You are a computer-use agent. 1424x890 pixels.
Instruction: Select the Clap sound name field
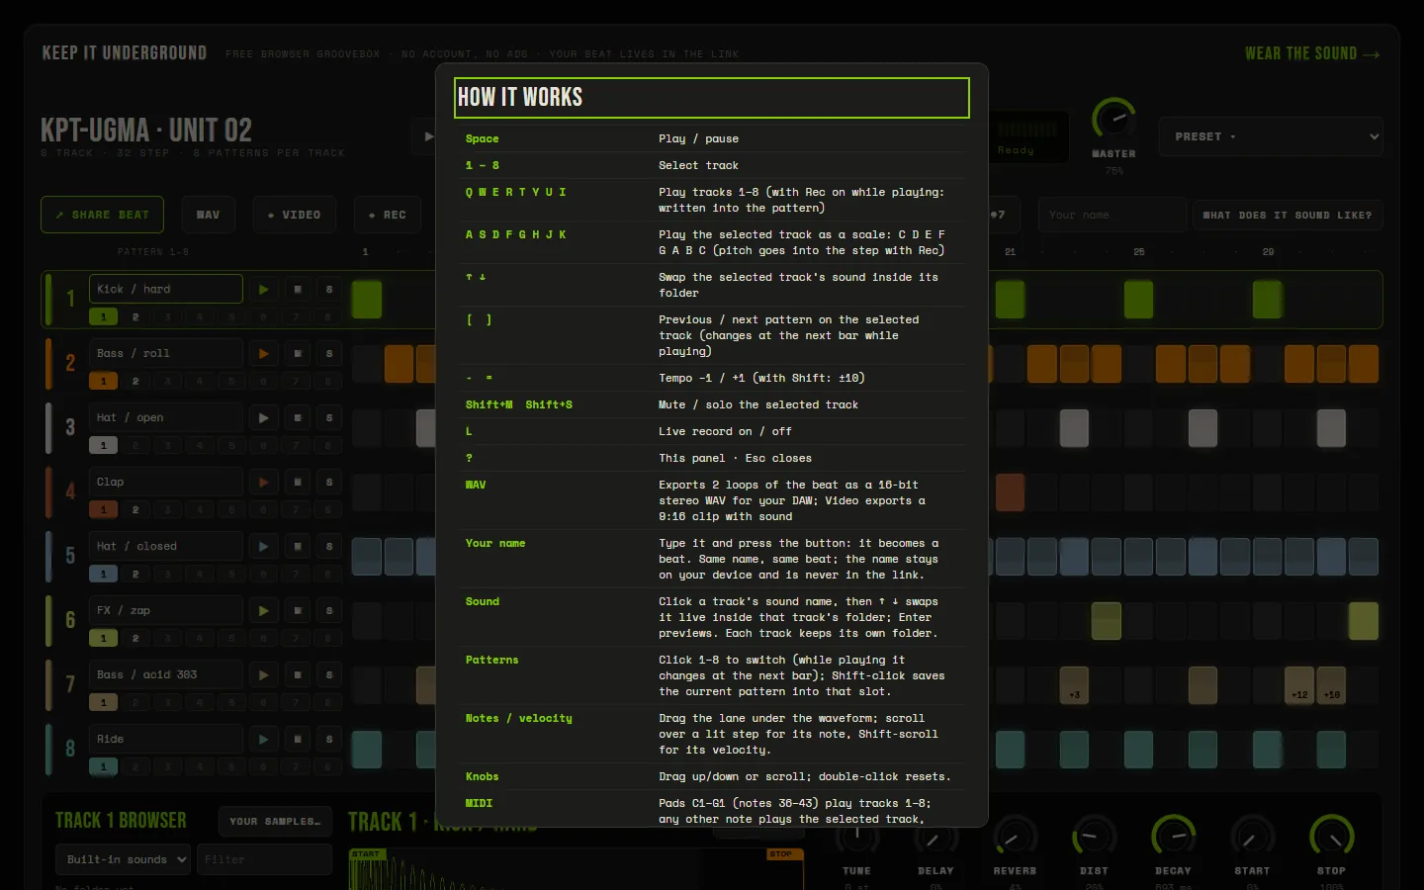coord(165,482)
